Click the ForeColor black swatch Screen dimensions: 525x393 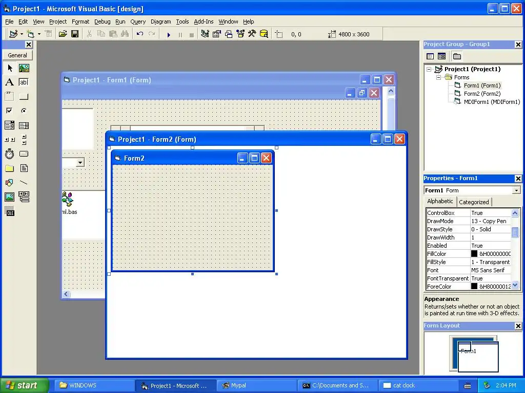tap(474, 287)
